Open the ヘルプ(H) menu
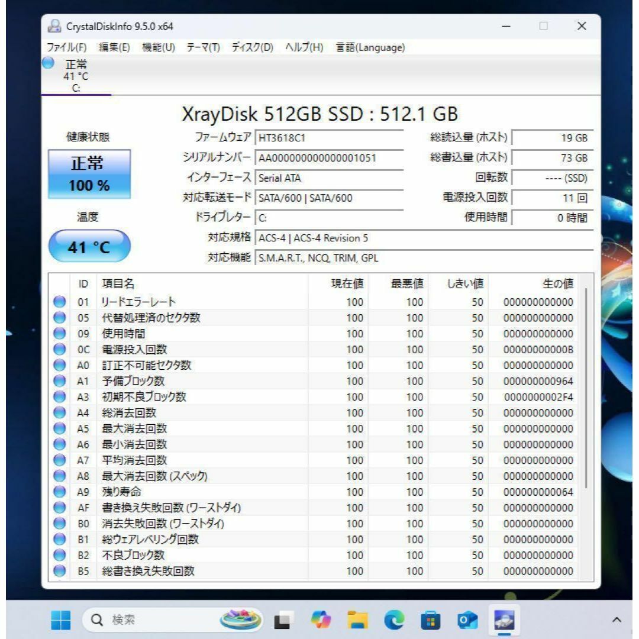 tap(304, 47)
